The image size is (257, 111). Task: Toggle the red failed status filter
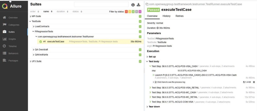126,12
